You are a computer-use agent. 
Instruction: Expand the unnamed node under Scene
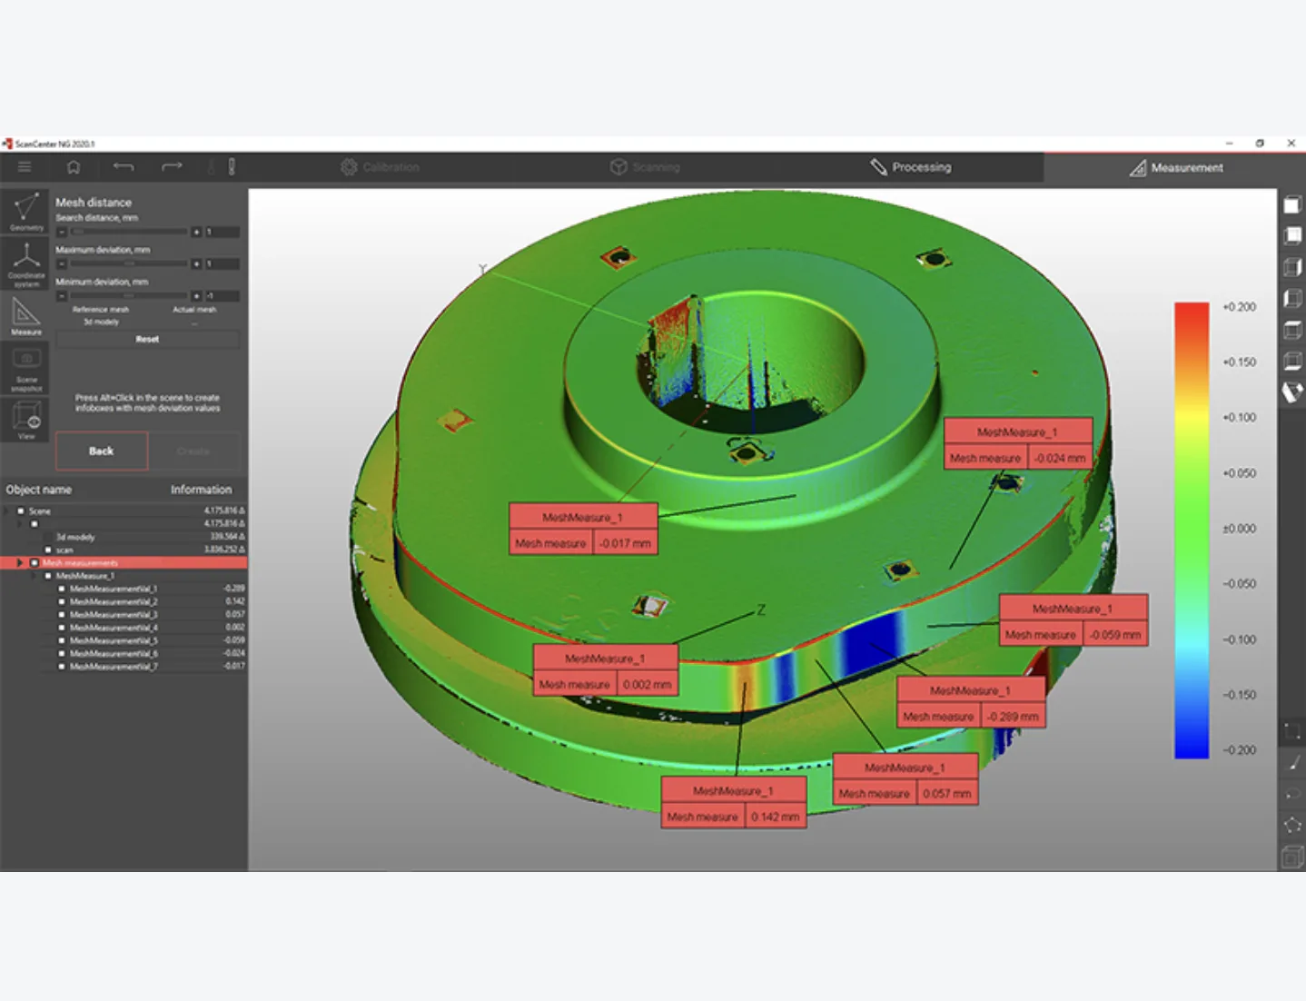point(21,524)
